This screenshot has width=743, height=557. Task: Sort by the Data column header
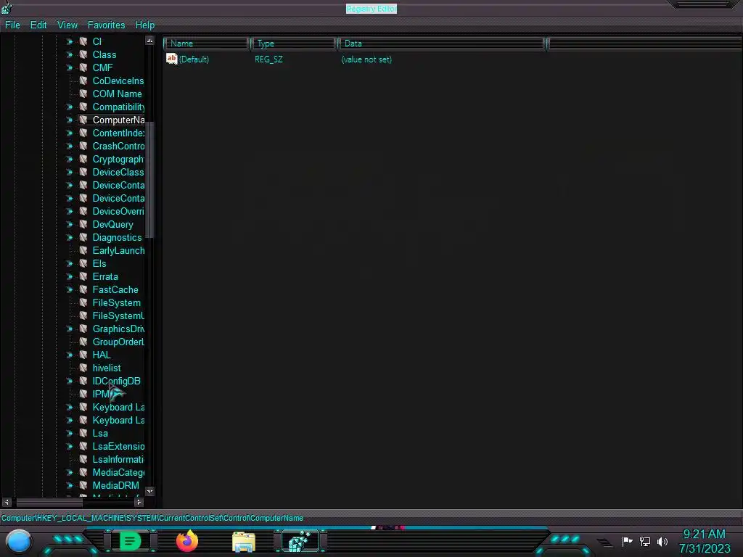pos(442,44)
